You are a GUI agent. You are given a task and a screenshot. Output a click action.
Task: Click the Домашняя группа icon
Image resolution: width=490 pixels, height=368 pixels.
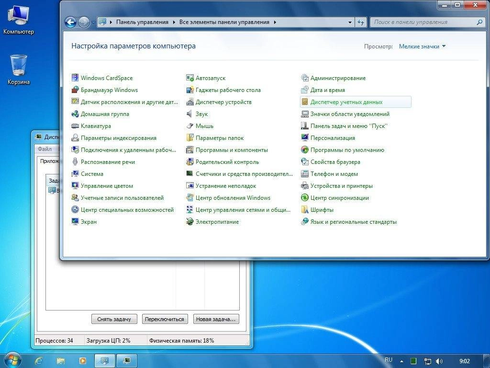coord(75,114)
